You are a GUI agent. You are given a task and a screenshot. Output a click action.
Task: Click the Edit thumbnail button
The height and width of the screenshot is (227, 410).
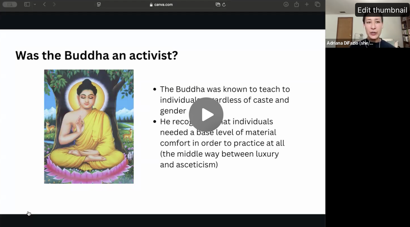point(382,10)
